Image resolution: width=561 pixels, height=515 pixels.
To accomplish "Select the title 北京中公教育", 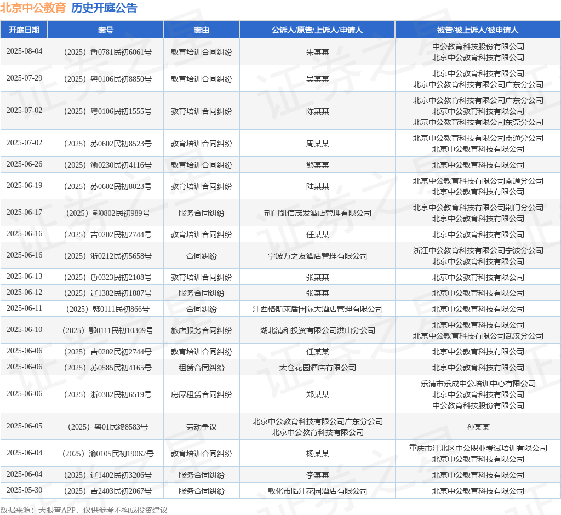I will pyautogui.click(x=33, y=8).
